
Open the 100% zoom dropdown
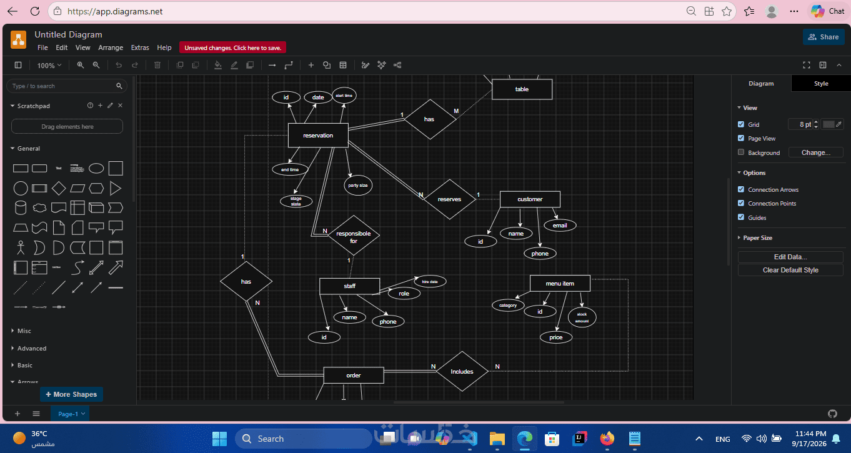point(49,65)
